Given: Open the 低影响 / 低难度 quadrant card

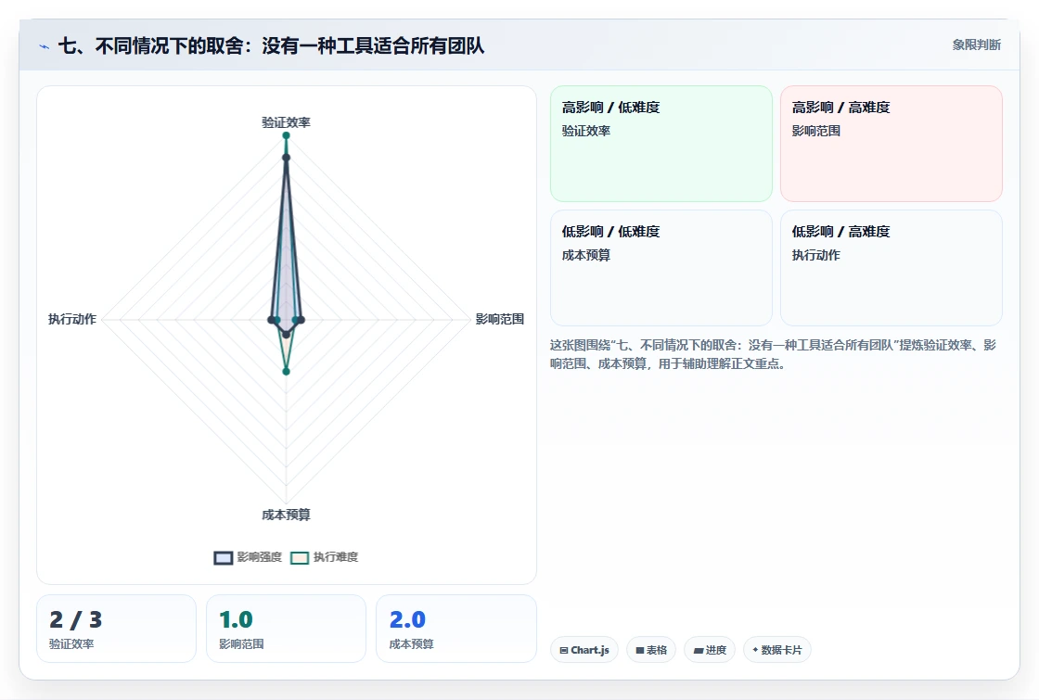Looking at the screenshot, I should click(x=661, y=268).
